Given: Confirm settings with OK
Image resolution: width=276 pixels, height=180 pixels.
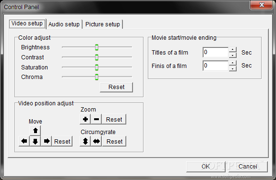Looking at the screenshot, I should 206,167.
